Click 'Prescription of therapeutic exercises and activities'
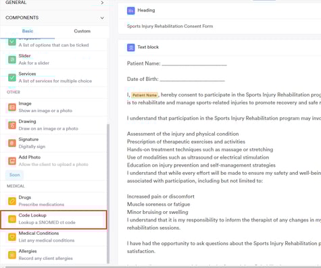 (x=186, y=142)
